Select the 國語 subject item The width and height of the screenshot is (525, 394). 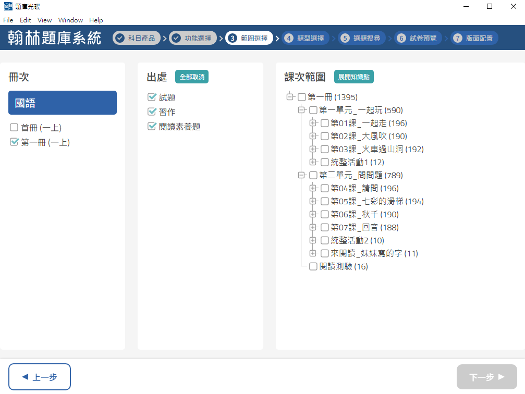coord(63,103)
